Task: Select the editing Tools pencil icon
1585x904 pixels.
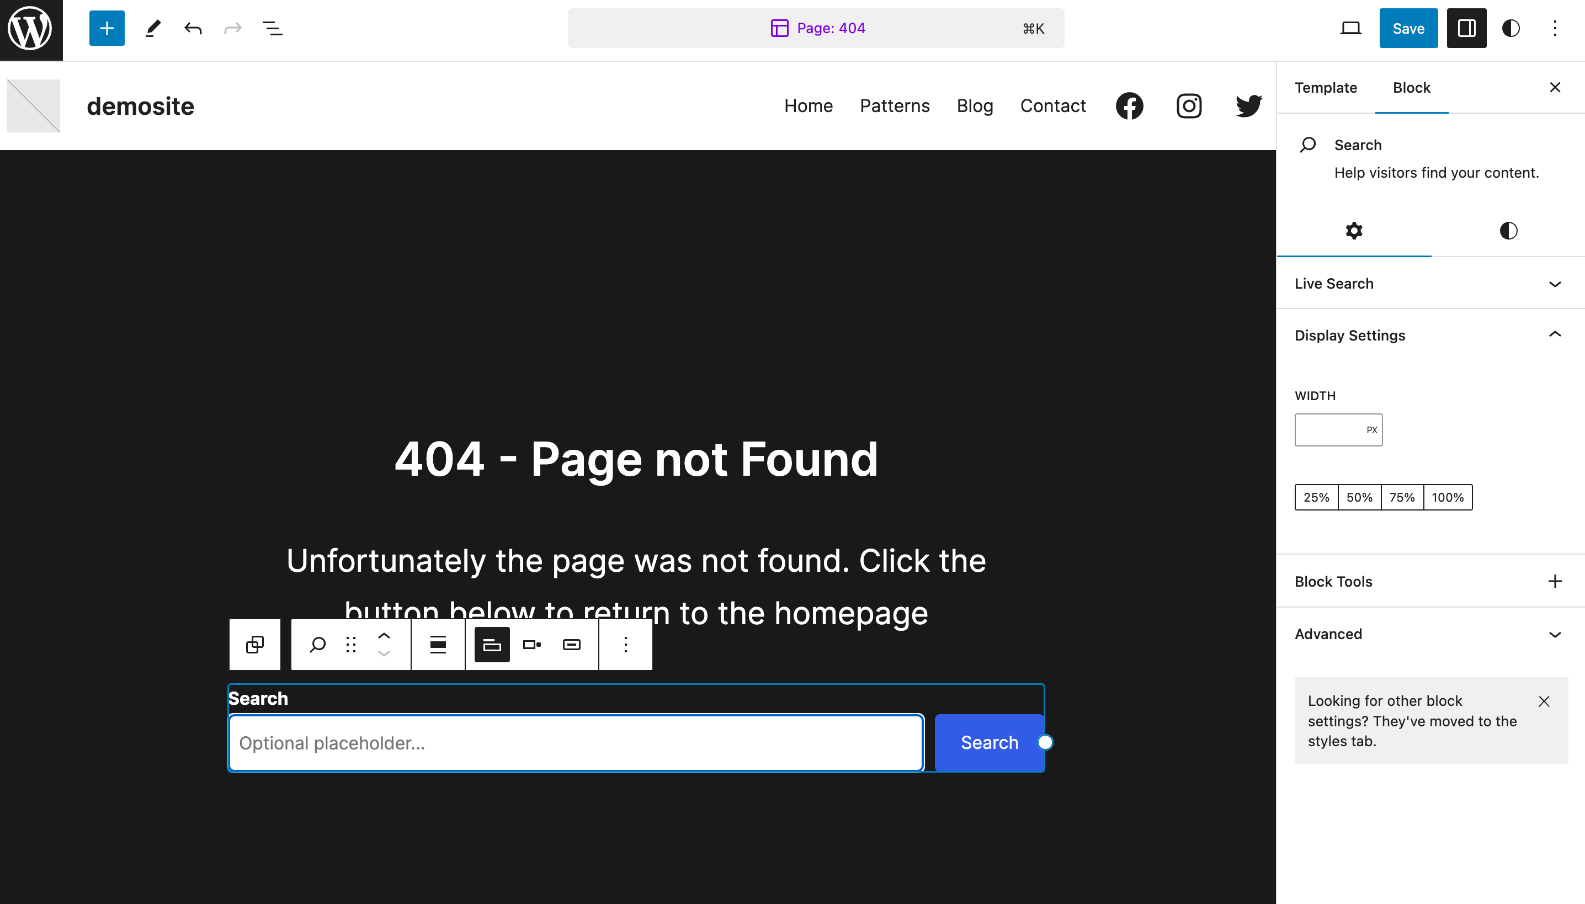Action: (x=153, y=28)
